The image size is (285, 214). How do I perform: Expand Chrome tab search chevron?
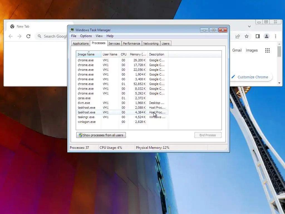click(x=249, y=26)
